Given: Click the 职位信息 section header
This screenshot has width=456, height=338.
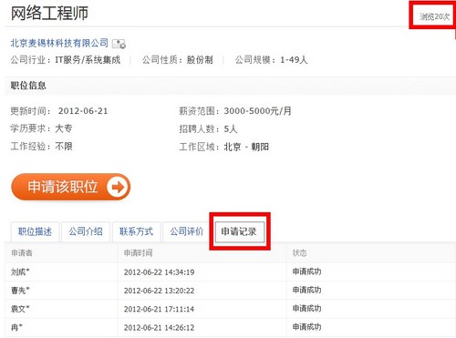Looking at the screenshot, I should 28,86.
